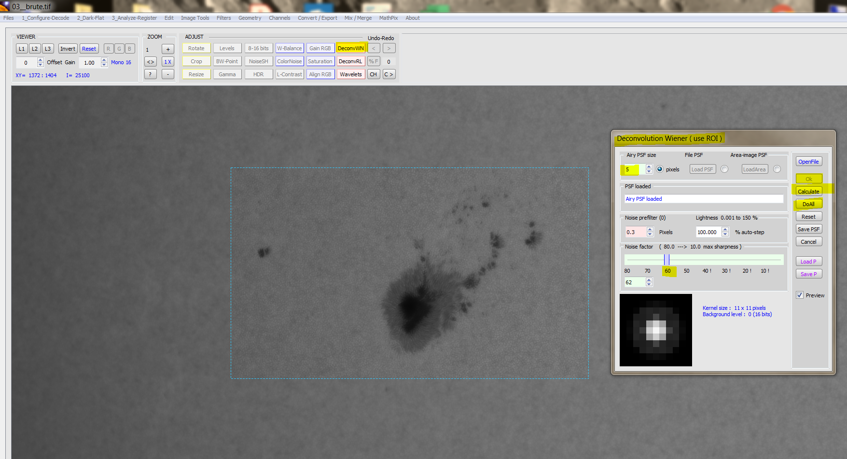Click the PSF kernel preview thumbnail
This screenshot has height=459, width=847.
(656, 330)
